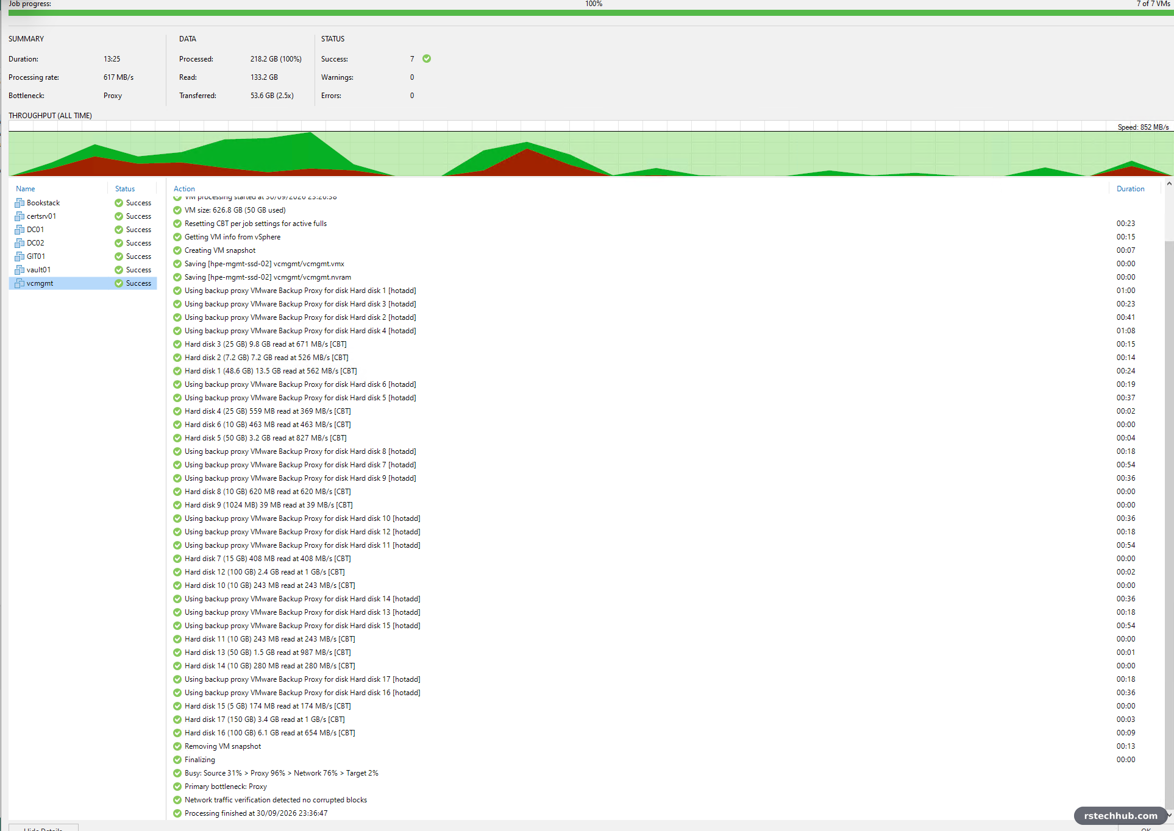Click the 'Speed: 852 MB/s' label
This screenshot has width=1174, height=831.
[1143, 127]
